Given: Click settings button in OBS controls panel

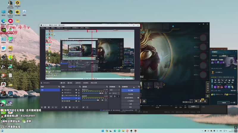Looking at the screenshot, I should [x=130, y=104].
